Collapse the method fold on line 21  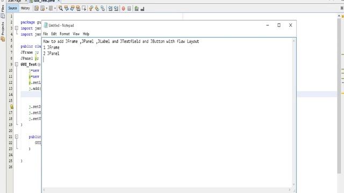tap(17, 137)
